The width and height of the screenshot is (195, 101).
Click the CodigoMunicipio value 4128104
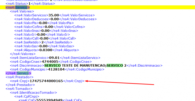click(56, 69)
